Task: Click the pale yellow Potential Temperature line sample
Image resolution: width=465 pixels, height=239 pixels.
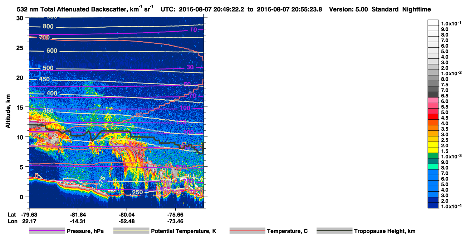Action: (x=131, y=231)
